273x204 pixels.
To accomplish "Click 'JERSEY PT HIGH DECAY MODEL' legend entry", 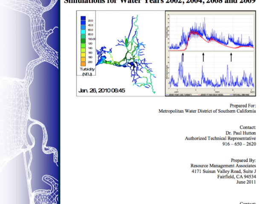I will tap(211, 95).
